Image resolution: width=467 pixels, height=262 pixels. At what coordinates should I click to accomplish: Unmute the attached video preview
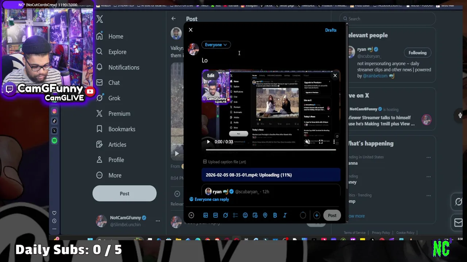307,142
